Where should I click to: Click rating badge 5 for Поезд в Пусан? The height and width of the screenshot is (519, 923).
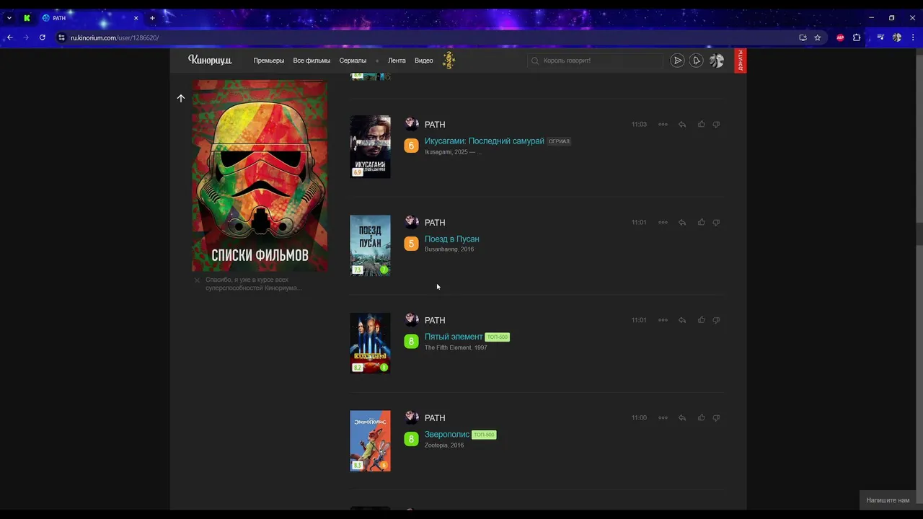point(411,244)
